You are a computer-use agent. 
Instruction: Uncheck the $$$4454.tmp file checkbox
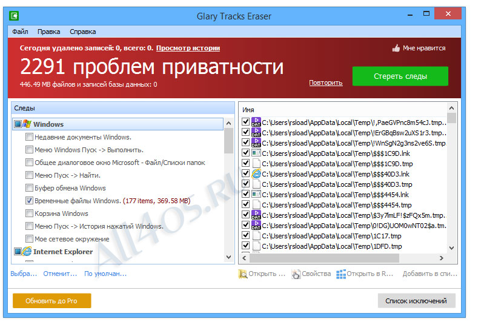[x=246, y=204]
